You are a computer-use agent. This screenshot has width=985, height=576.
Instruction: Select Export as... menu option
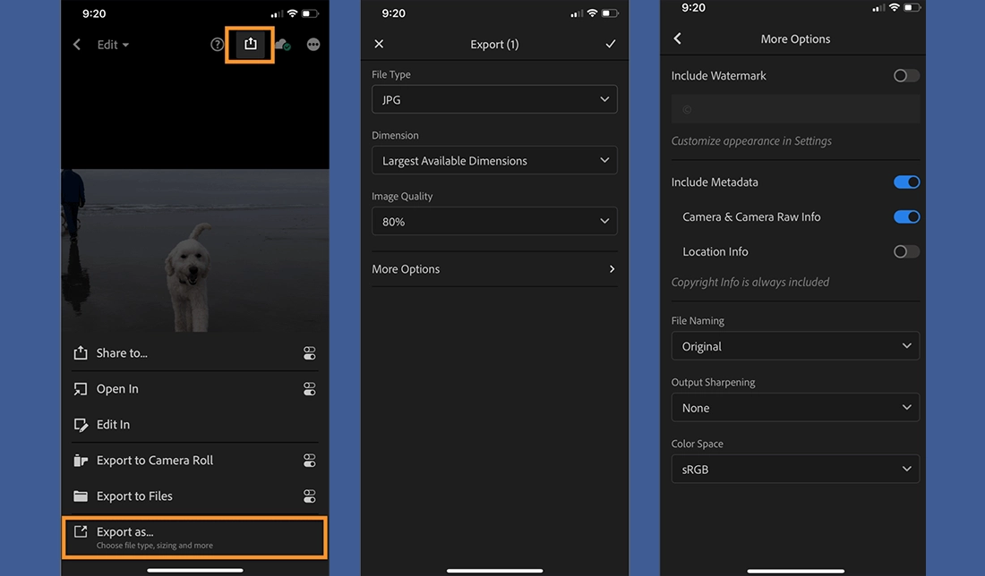tap(194, 537)
